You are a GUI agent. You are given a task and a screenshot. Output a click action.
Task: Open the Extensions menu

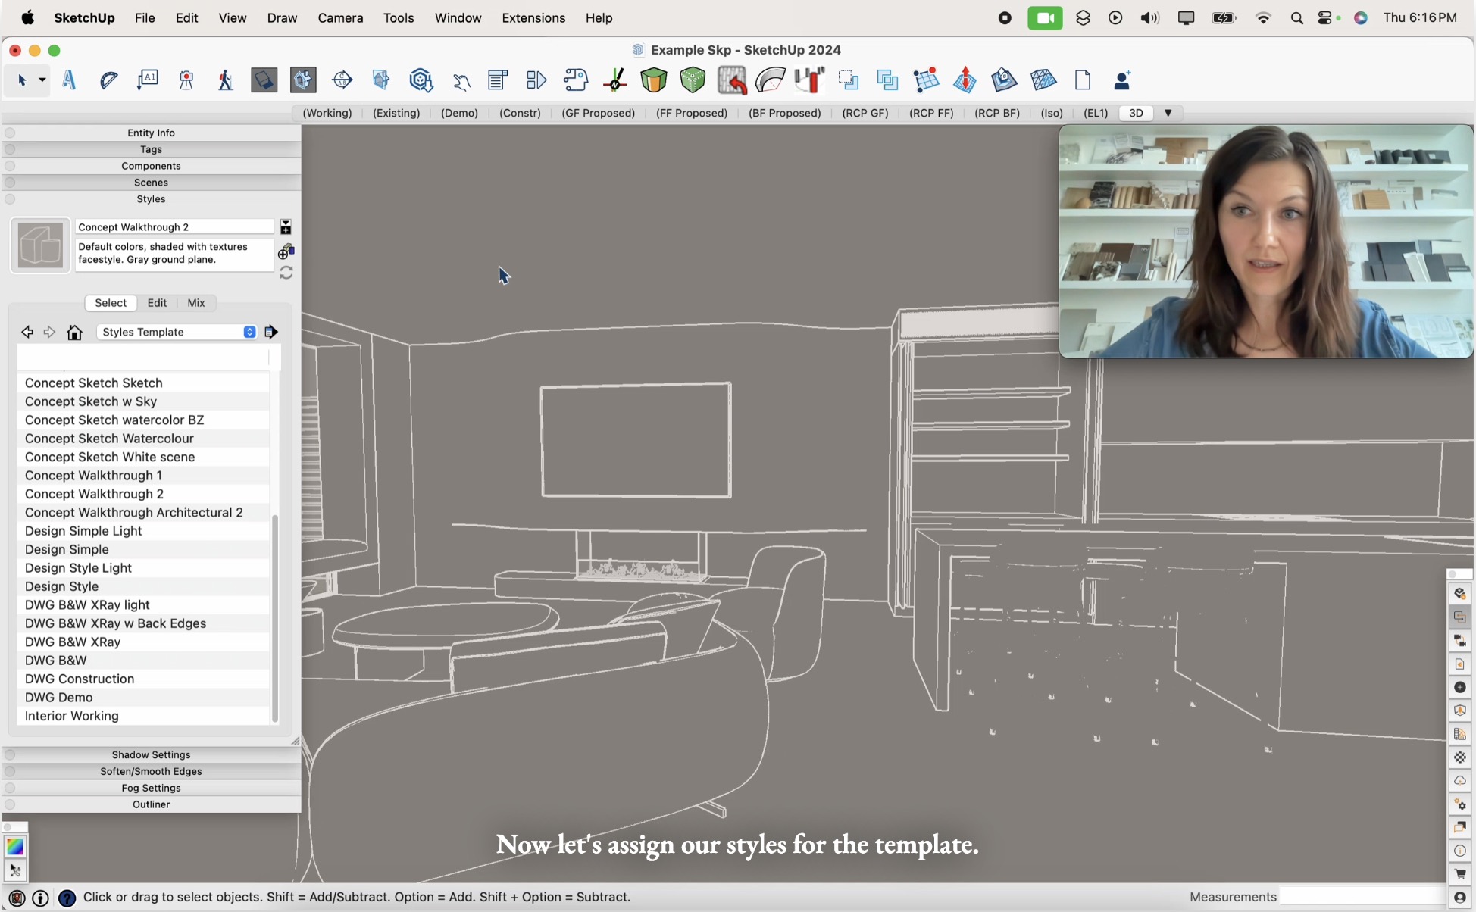[533, 18]
